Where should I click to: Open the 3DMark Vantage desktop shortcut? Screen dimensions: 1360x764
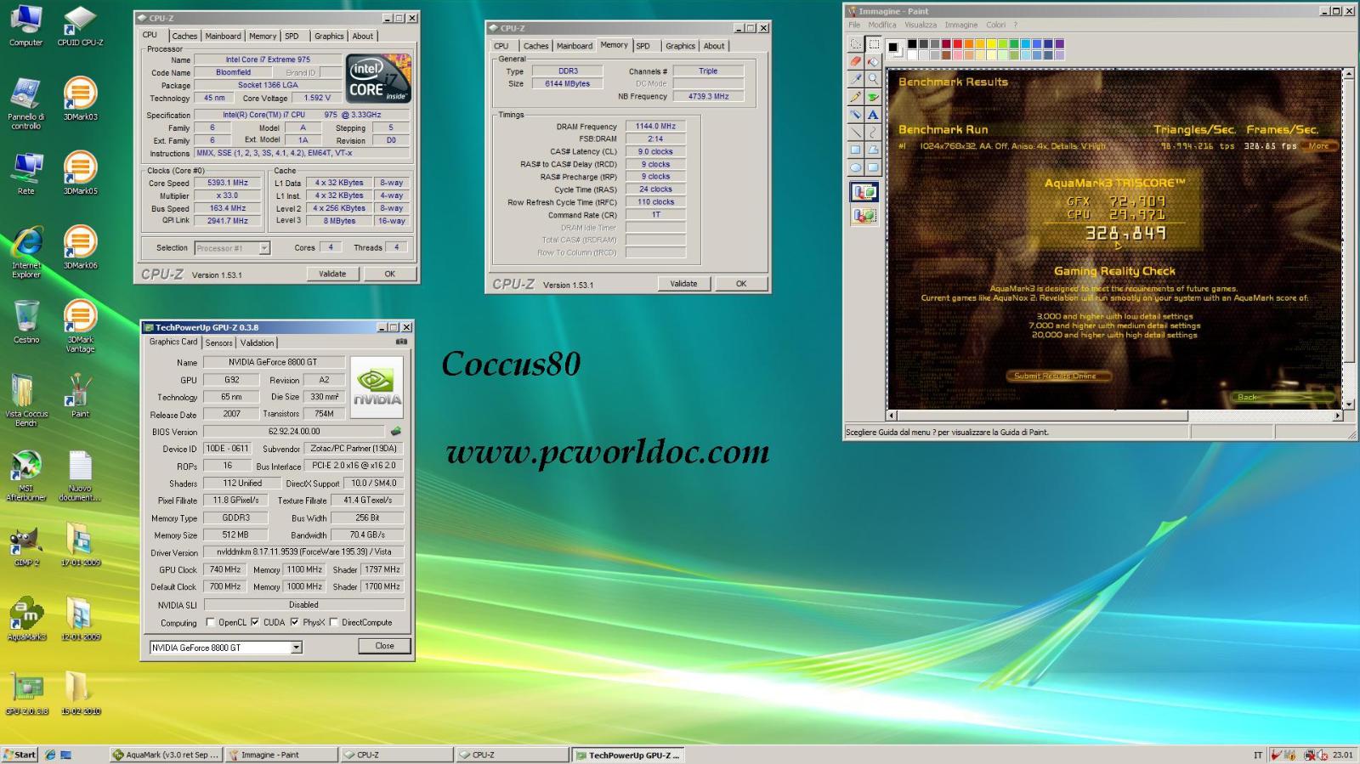point(80,326)
